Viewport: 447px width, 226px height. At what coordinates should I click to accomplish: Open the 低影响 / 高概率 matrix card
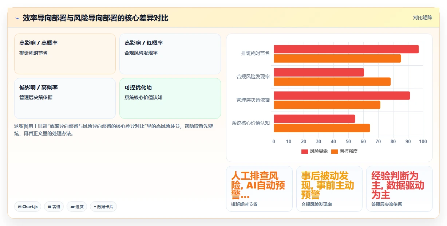tap(65, 98)
